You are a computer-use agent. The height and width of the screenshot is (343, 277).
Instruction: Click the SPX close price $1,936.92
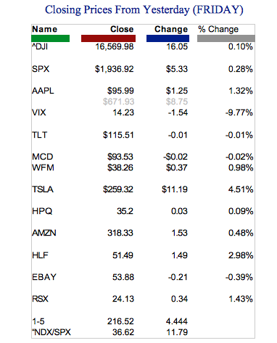click(x=114, y=69)
